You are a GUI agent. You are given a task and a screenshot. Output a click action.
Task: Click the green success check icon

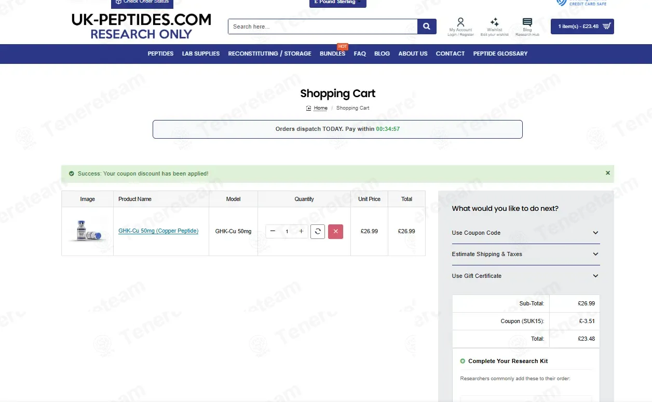click(x=72, y=173)
